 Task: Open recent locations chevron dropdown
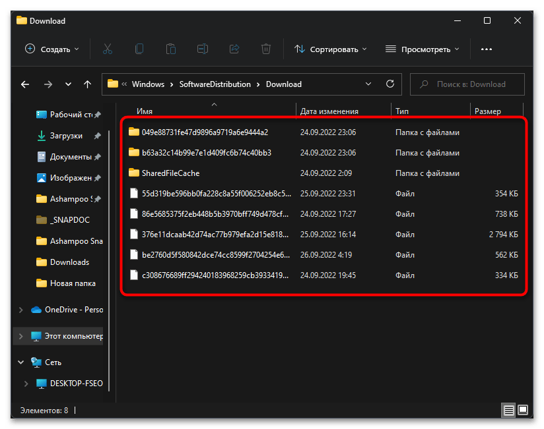pyautogui.click(x=69, y=84)
